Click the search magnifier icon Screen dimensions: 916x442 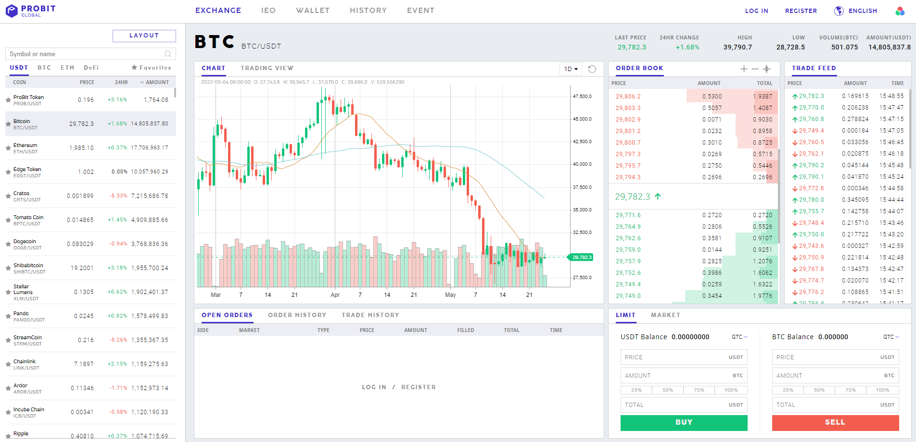[x=168, y=54]
